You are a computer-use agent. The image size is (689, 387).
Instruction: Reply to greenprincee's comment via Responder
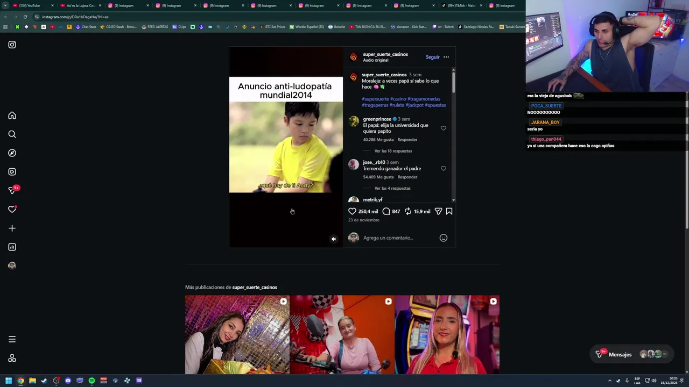click(407, 140)
